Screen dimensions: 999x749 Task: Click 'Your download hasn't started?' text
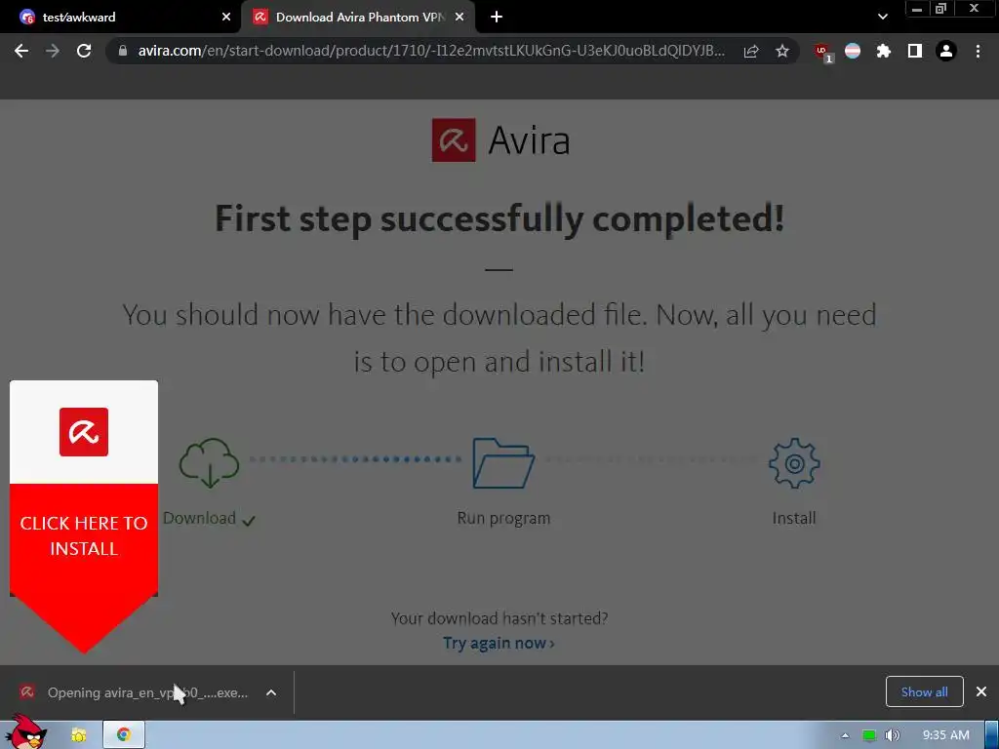(499, 618)
